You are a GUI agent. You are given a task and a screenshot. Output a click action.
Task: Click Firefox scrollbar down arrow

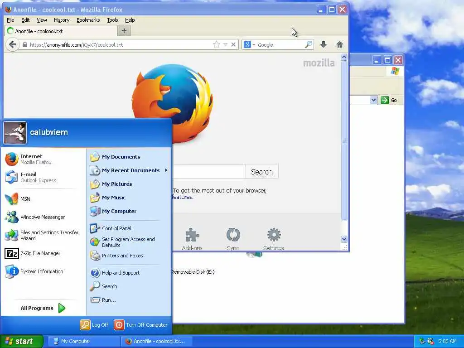344,239
